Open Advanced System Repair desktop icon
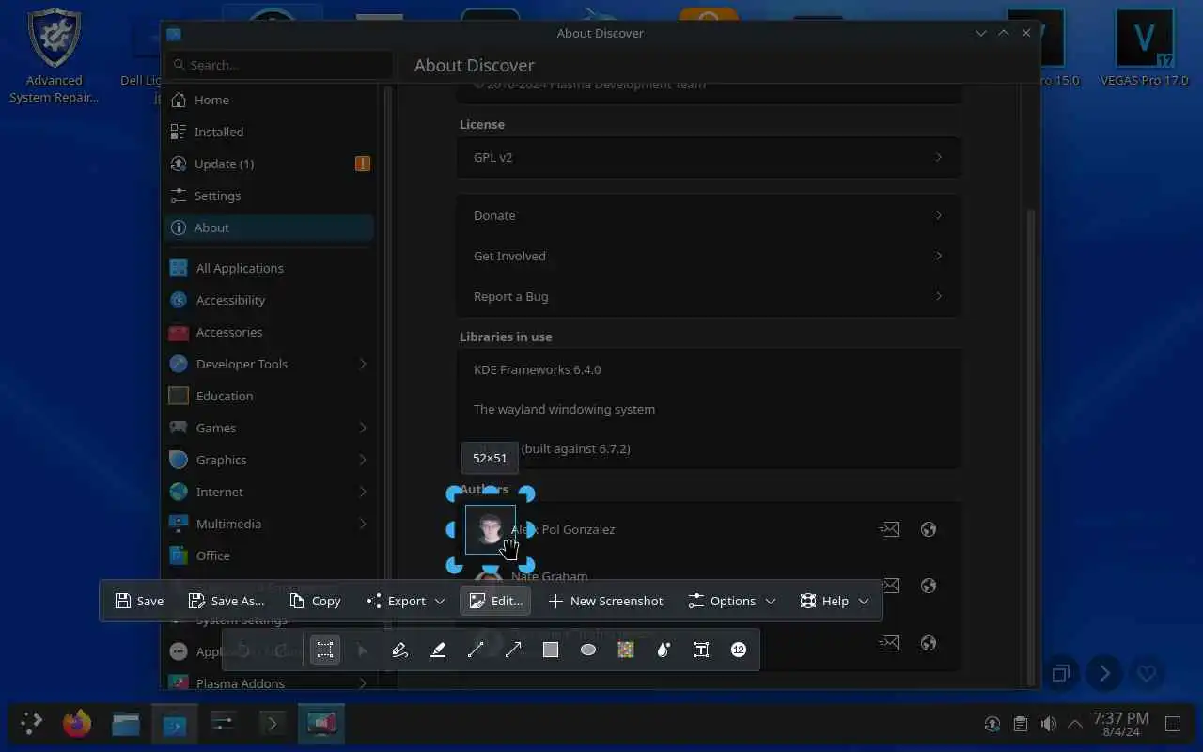Viewport: 1203px width, 752px height. coord(54,56)
